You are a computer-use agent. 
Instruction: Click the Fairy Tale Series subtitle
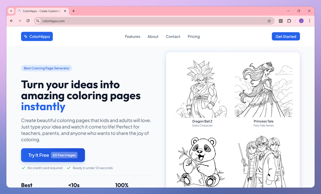(263, 125)
